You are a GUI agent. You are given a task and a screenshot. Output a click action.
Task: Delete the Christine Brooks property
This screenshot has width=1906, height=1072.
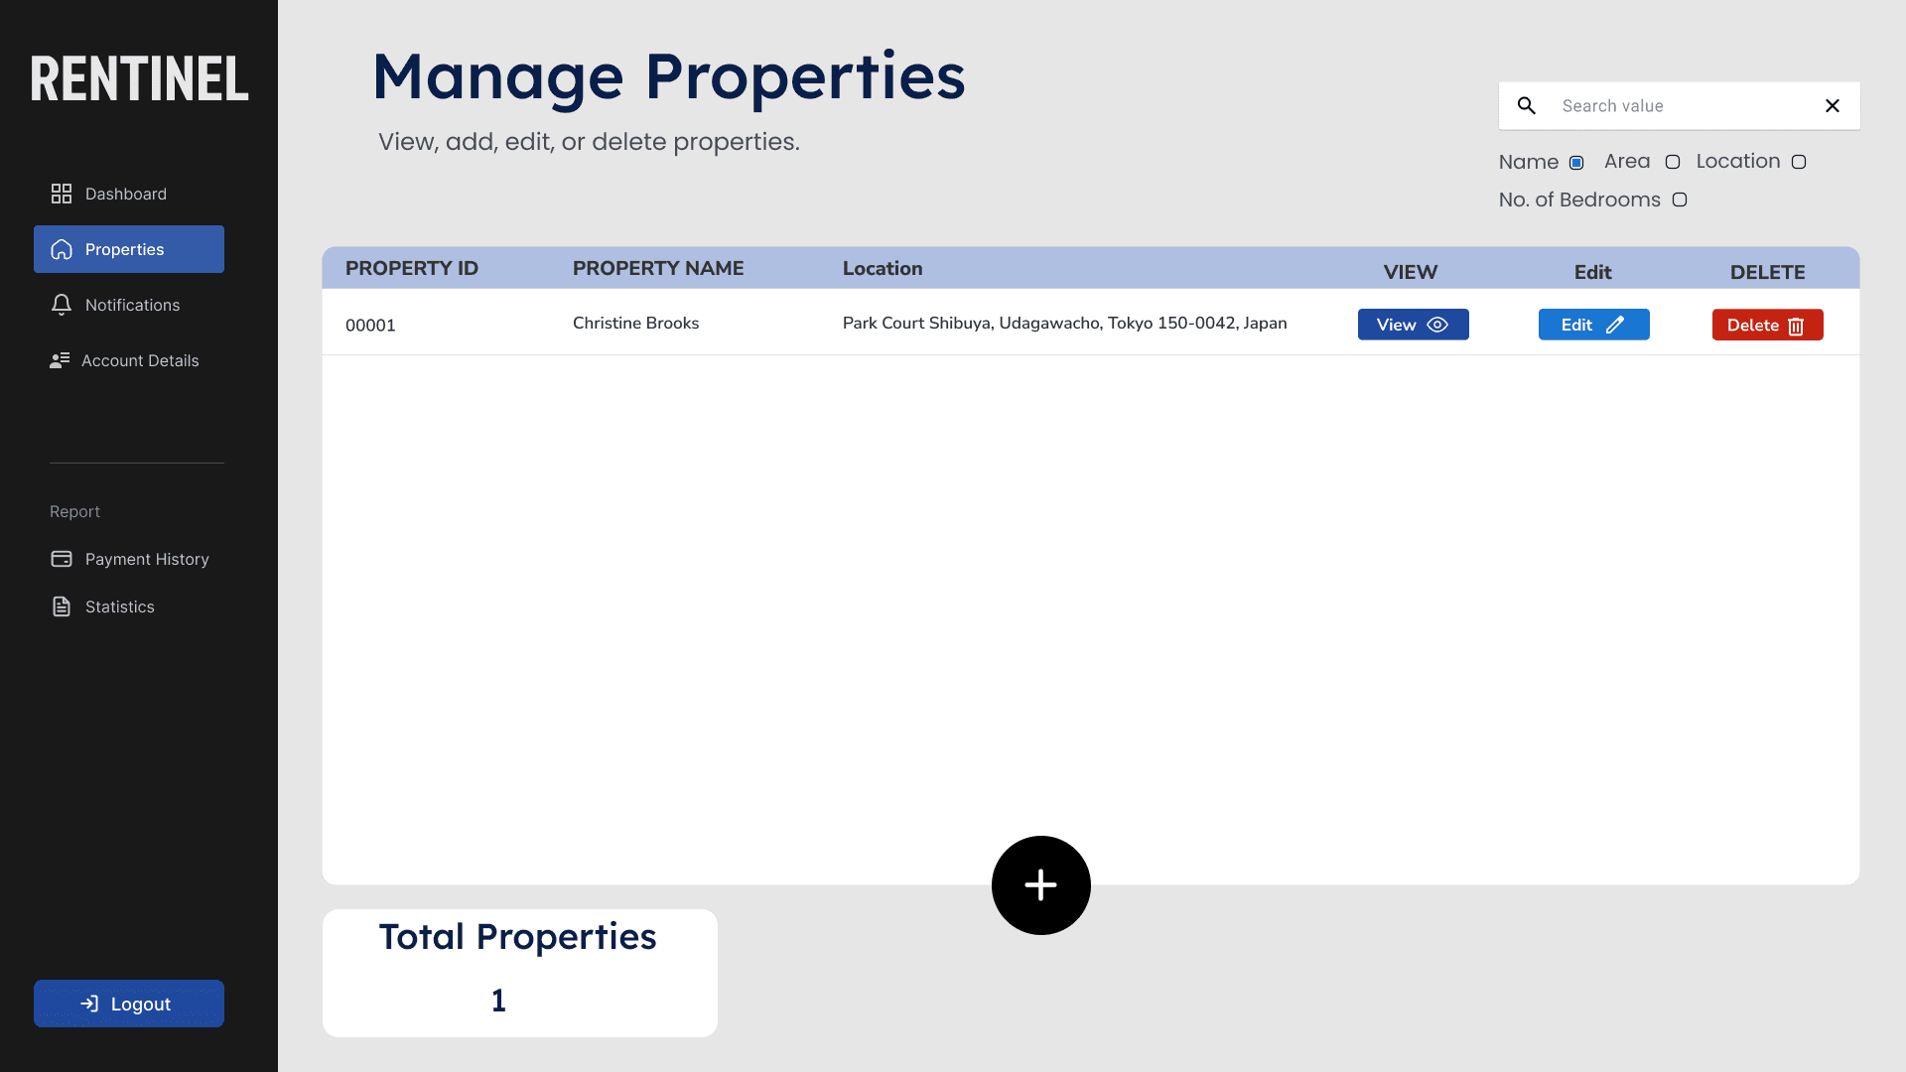click(x=1767, y=325)
